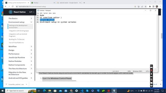This screenshot has height=93, width=166.
Task: Open the version 0.71 dropdown
Action: 32,12
